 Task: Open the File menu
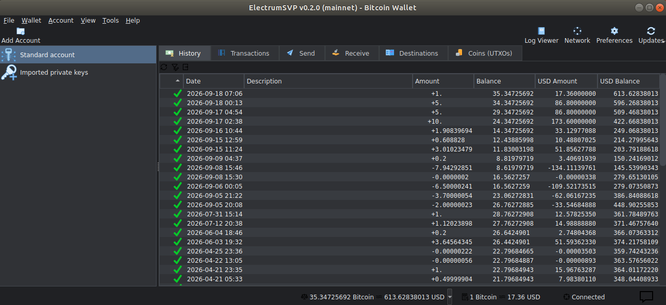coord(9,21)
